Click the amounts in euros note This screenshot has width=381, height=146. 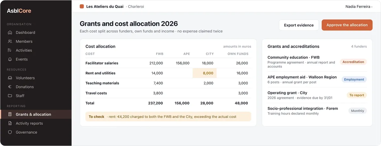[x=237, y=46]
